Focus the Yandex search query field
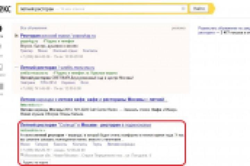The height and width of the screenshot is (166, 250). (x=103, y=9)
